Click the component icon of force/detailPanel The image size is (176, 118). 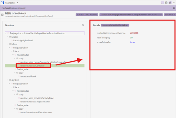19,76
